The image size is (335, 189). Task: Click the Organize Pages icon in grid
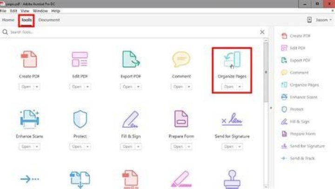[232, 59]
